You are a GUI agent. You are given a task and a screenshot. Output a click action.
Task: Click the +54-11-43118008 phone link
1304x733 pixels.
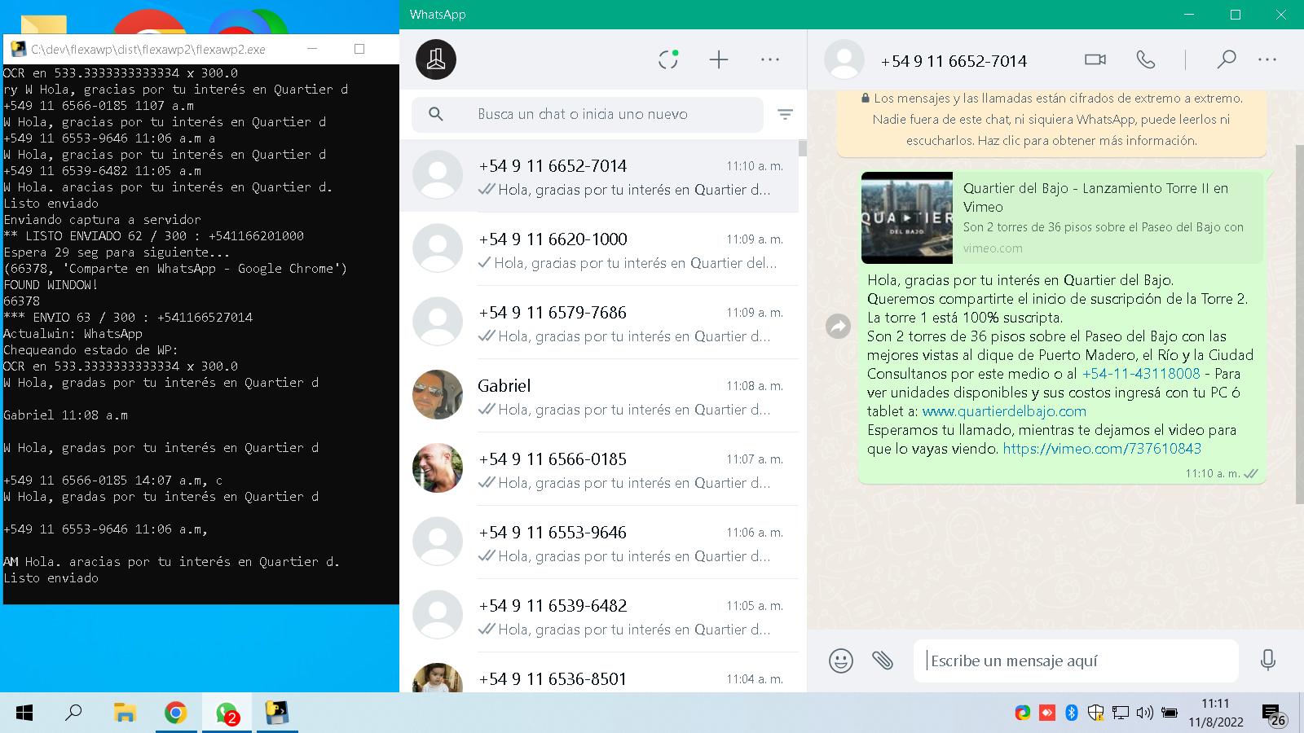click(x=1141, y=374)
